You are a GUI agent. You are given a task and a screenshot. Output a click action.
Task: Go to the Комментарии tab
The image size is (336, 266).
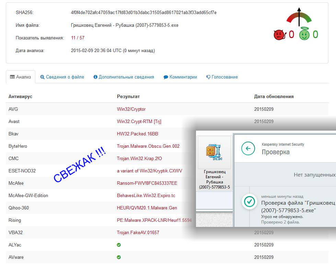(180, 77)
